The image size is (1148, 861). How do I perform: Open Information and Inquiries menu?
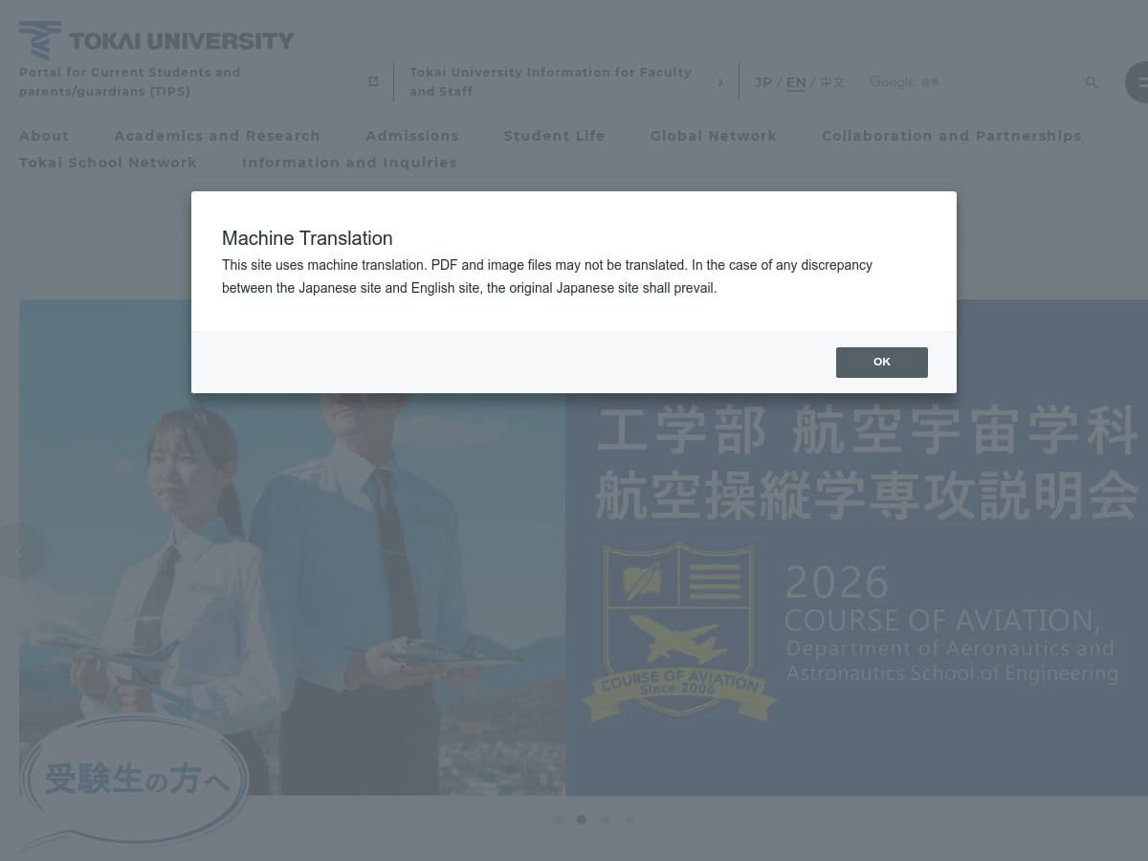point(349,163)
